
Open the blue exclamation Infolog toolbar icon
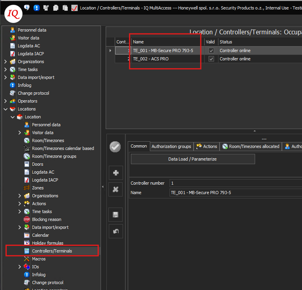click(36, 8)
